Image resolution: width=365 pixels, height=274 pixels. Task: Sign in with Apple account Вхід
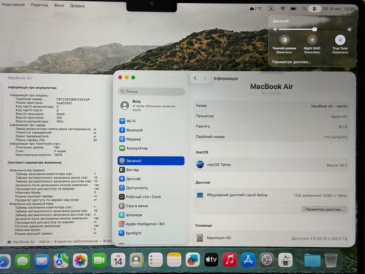pyautogui.click(x=151, y=105)
